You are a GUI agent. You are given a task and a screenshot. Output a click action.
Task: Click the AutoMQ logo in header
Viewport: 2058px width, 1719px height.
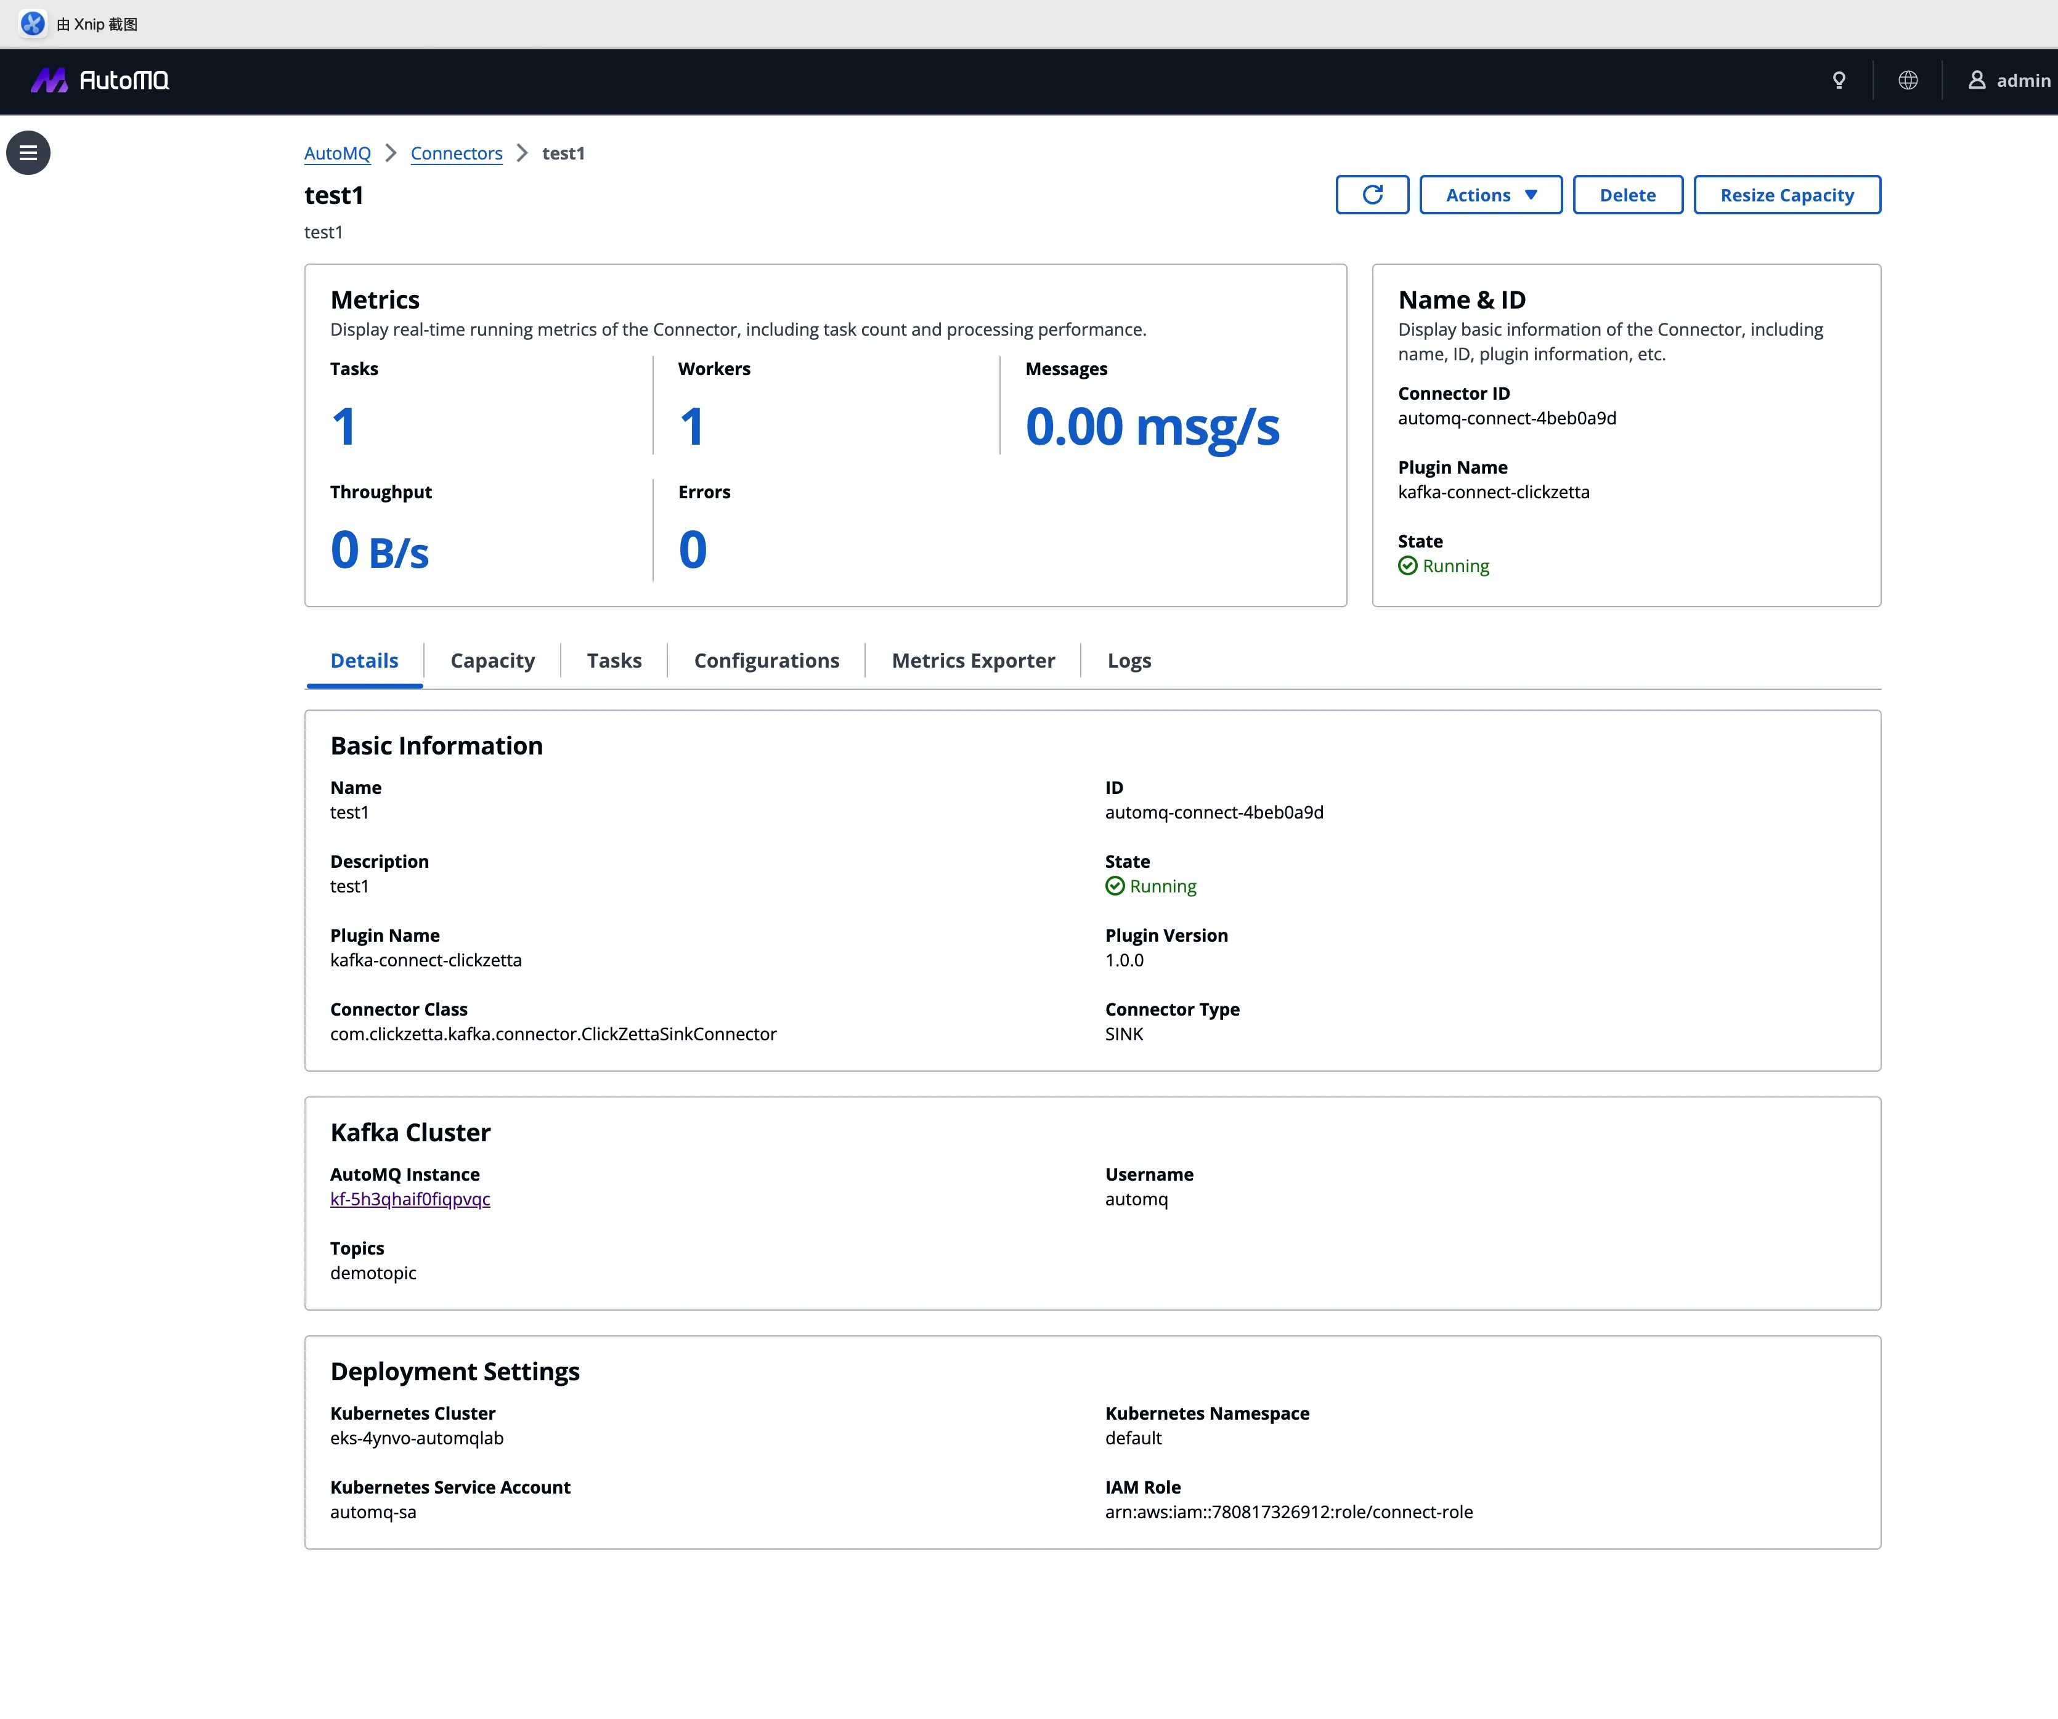(100, 80)
